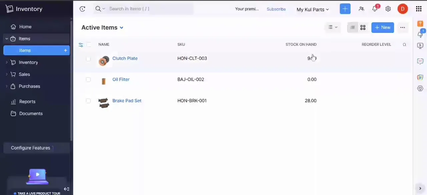Image resolution: width=427 pixels, height=195 pixels.
Task: Click stock value 28.00
Action: coord(311,101)
